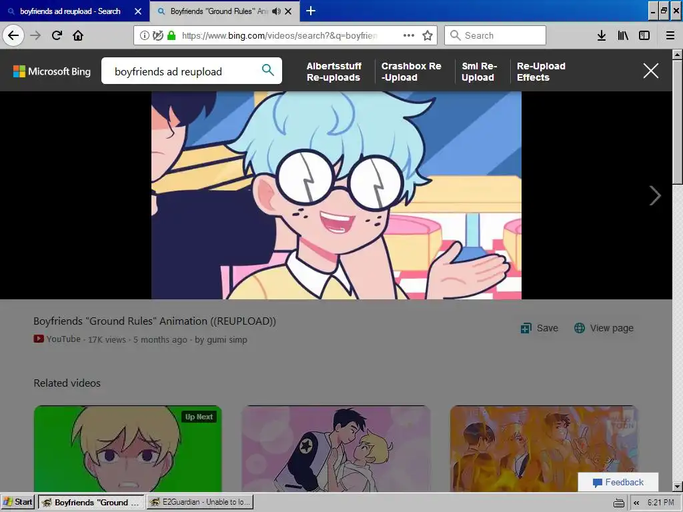Open the downloads panel

point(602,35)
